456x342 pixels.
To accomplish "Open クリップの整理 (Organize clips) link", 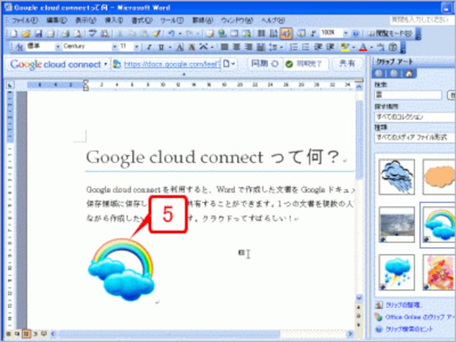I will click(402, 305).
